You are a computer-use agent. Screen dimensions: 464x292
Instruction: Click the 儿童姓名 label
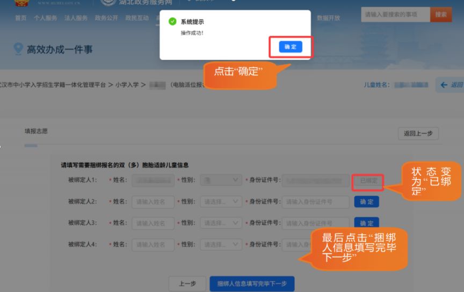(x=376, y=85)
